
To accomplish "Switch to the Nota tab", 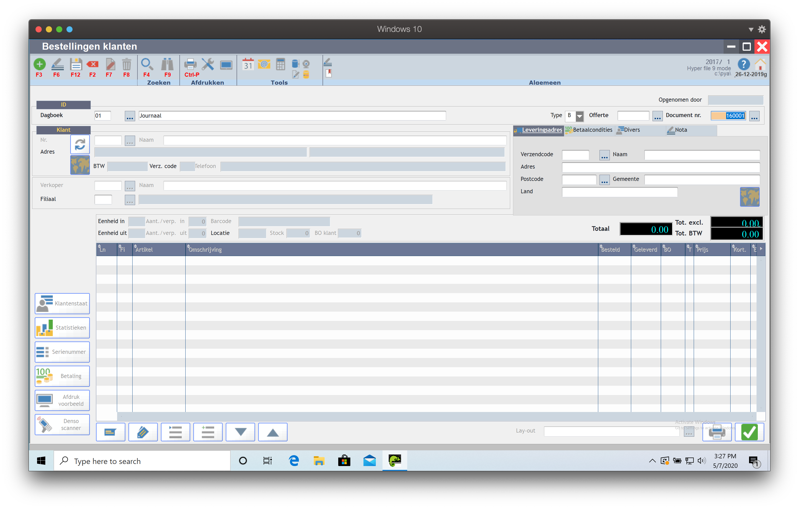I will 681,130.
